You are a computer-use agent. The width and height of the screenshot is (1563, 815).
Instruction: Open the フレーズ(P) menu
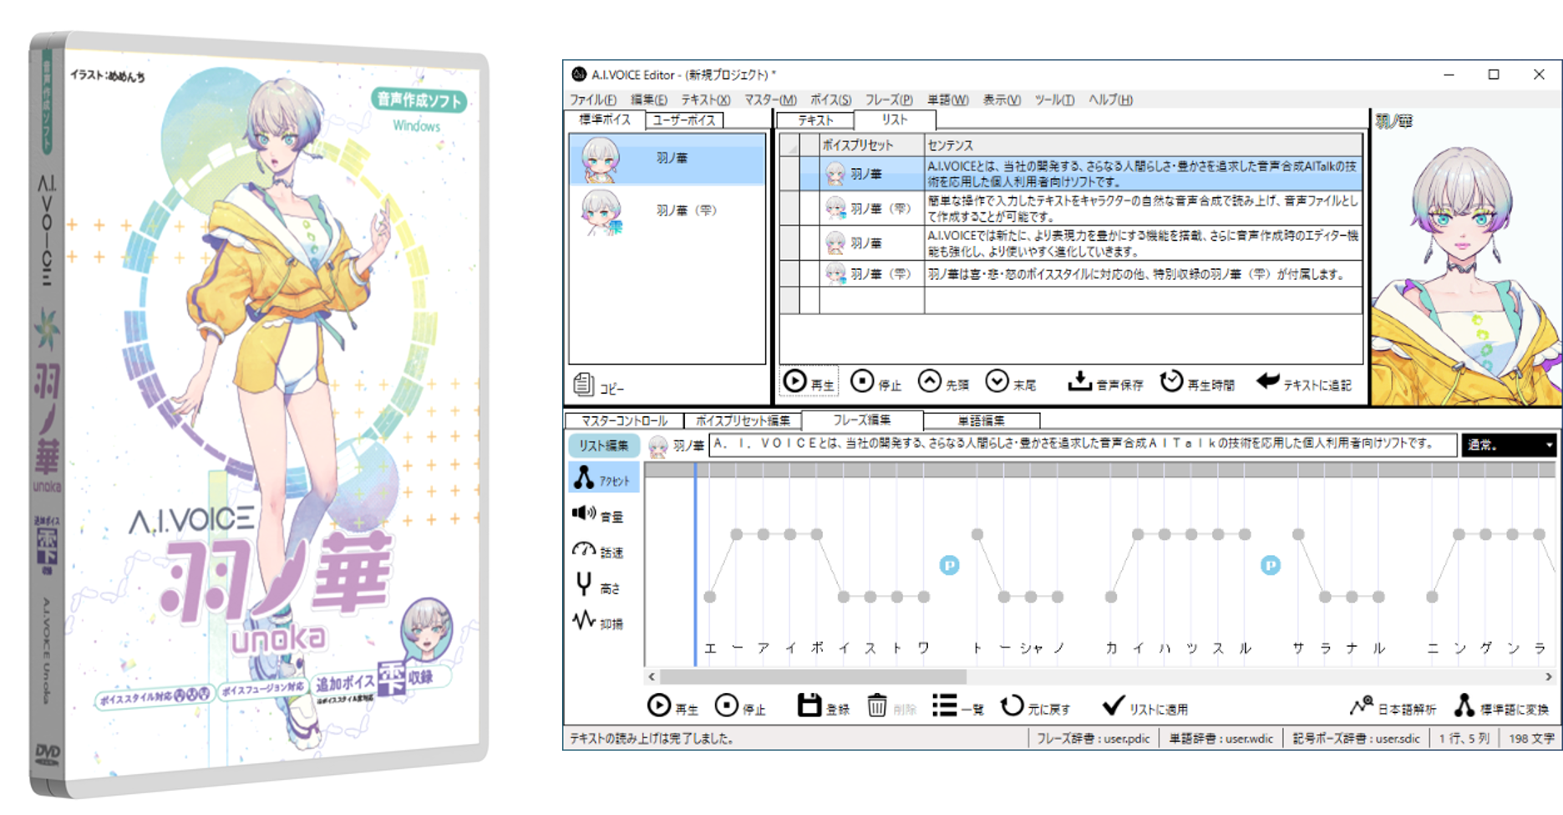click(888, 99)
